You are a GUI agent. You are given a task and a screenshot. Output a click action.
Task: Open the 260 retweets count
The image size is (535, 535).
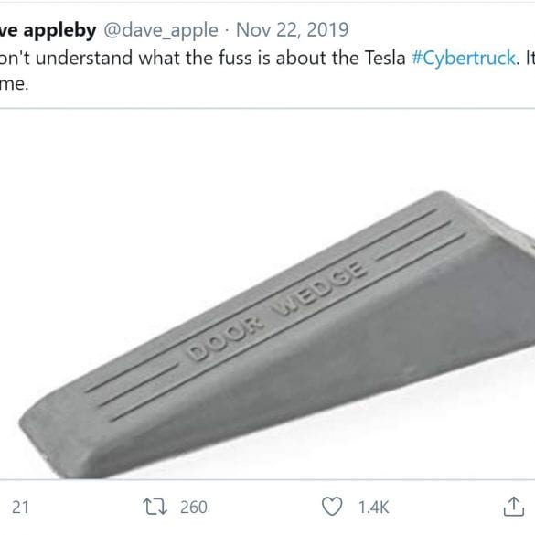[194, 507]
